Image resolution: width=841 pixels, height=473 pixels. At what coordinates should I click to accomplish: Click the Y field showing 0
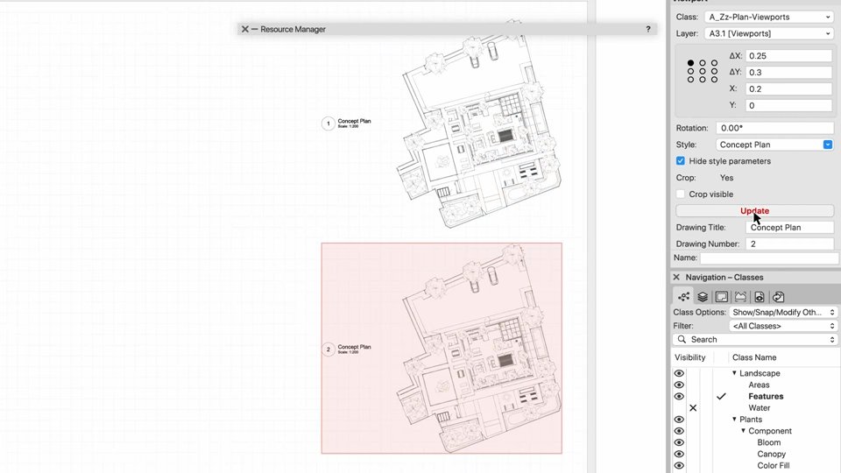788,106
